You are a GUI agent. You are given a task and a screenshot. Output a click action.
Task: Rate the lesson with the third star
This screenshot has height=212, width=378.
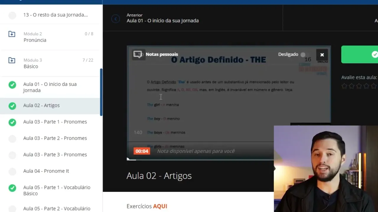coord(359,86)
